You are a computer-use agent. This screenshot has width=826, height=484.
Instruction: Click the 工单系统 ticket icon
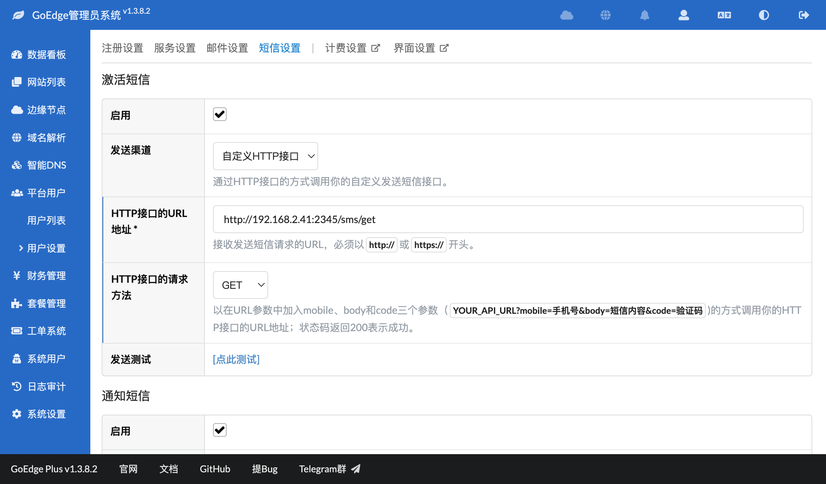[17, 331]
